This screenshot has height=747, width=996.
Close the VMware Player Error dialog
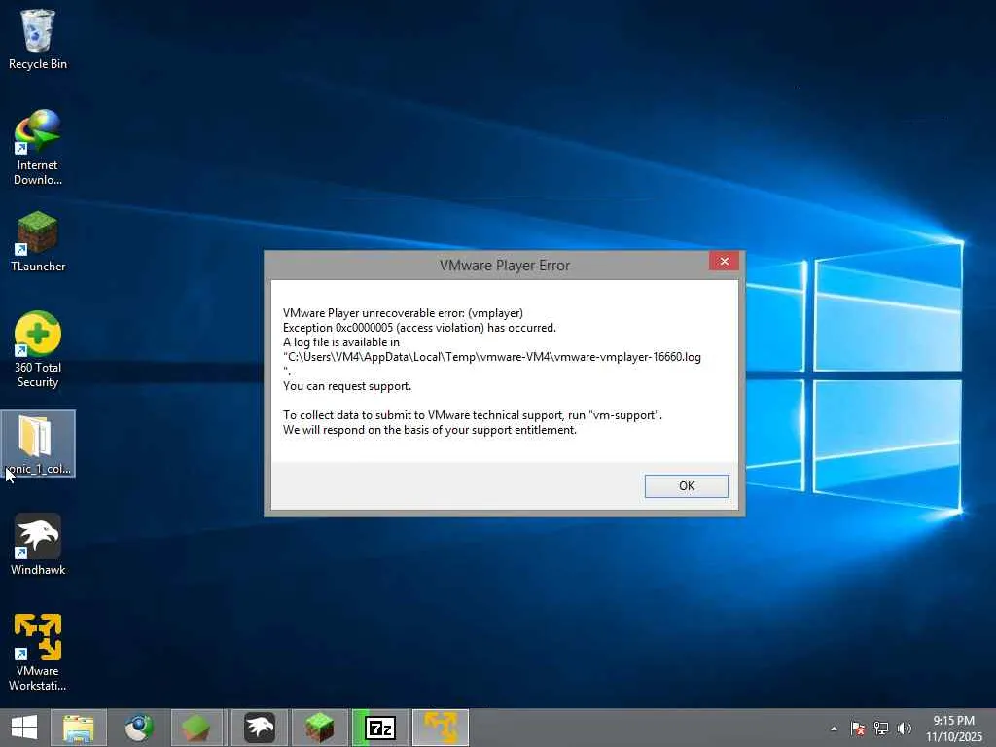(724, 261)
